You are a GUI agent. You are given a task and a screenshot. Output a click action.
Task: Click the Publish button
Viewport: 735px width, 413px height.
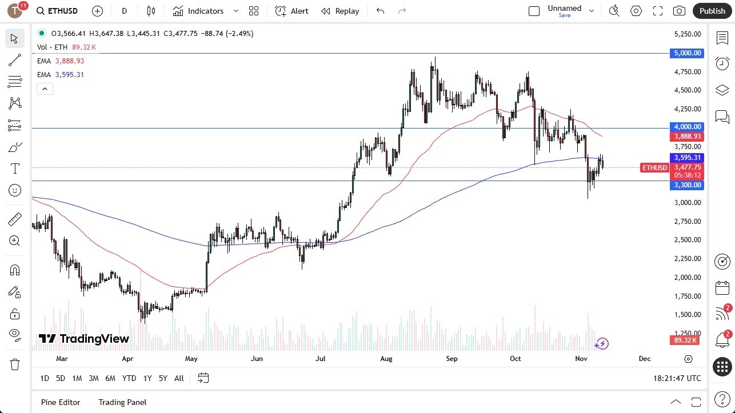click(712, 10)
